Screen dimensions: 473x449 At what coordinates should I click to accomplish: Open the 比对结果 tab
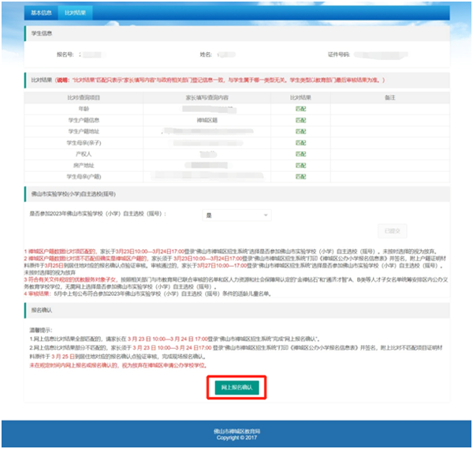click(x=76, y=13)
